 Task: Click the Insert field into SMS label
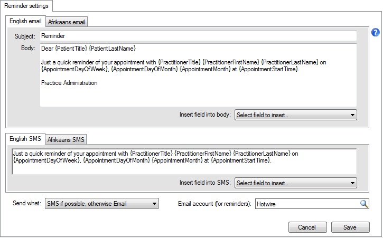point(205,183)
